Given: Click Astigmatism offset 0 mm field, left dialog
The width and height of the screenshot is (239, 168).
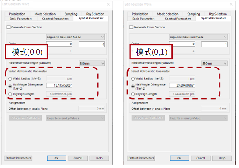Looking at the screenshot, I should [x=91, y=109].
